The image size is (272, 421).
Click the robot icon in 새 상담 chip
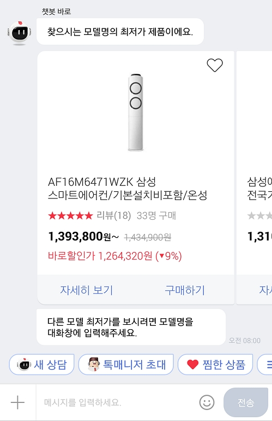click(x=23, y=364)
